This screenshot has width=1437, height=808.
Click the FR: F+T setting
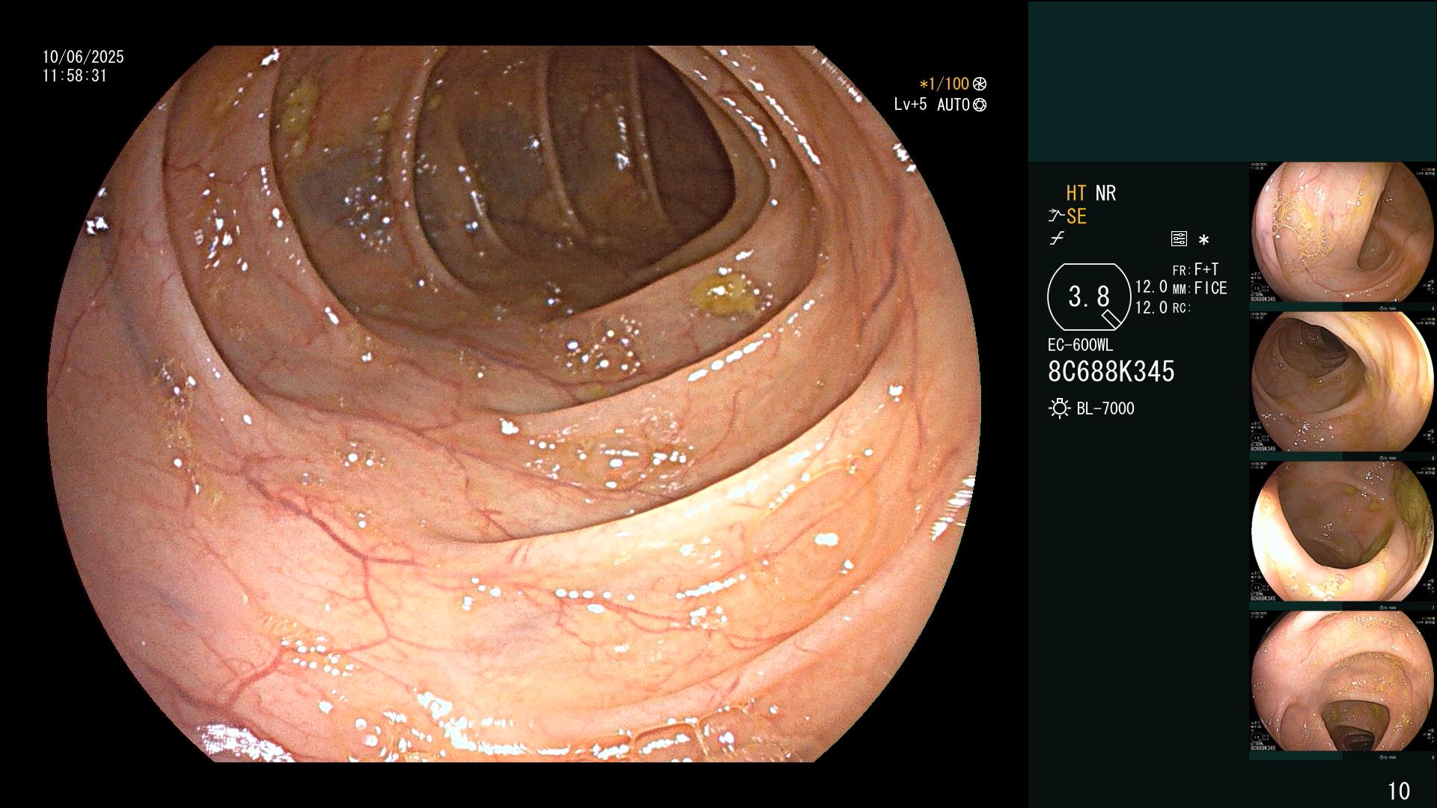[1195, 269]
